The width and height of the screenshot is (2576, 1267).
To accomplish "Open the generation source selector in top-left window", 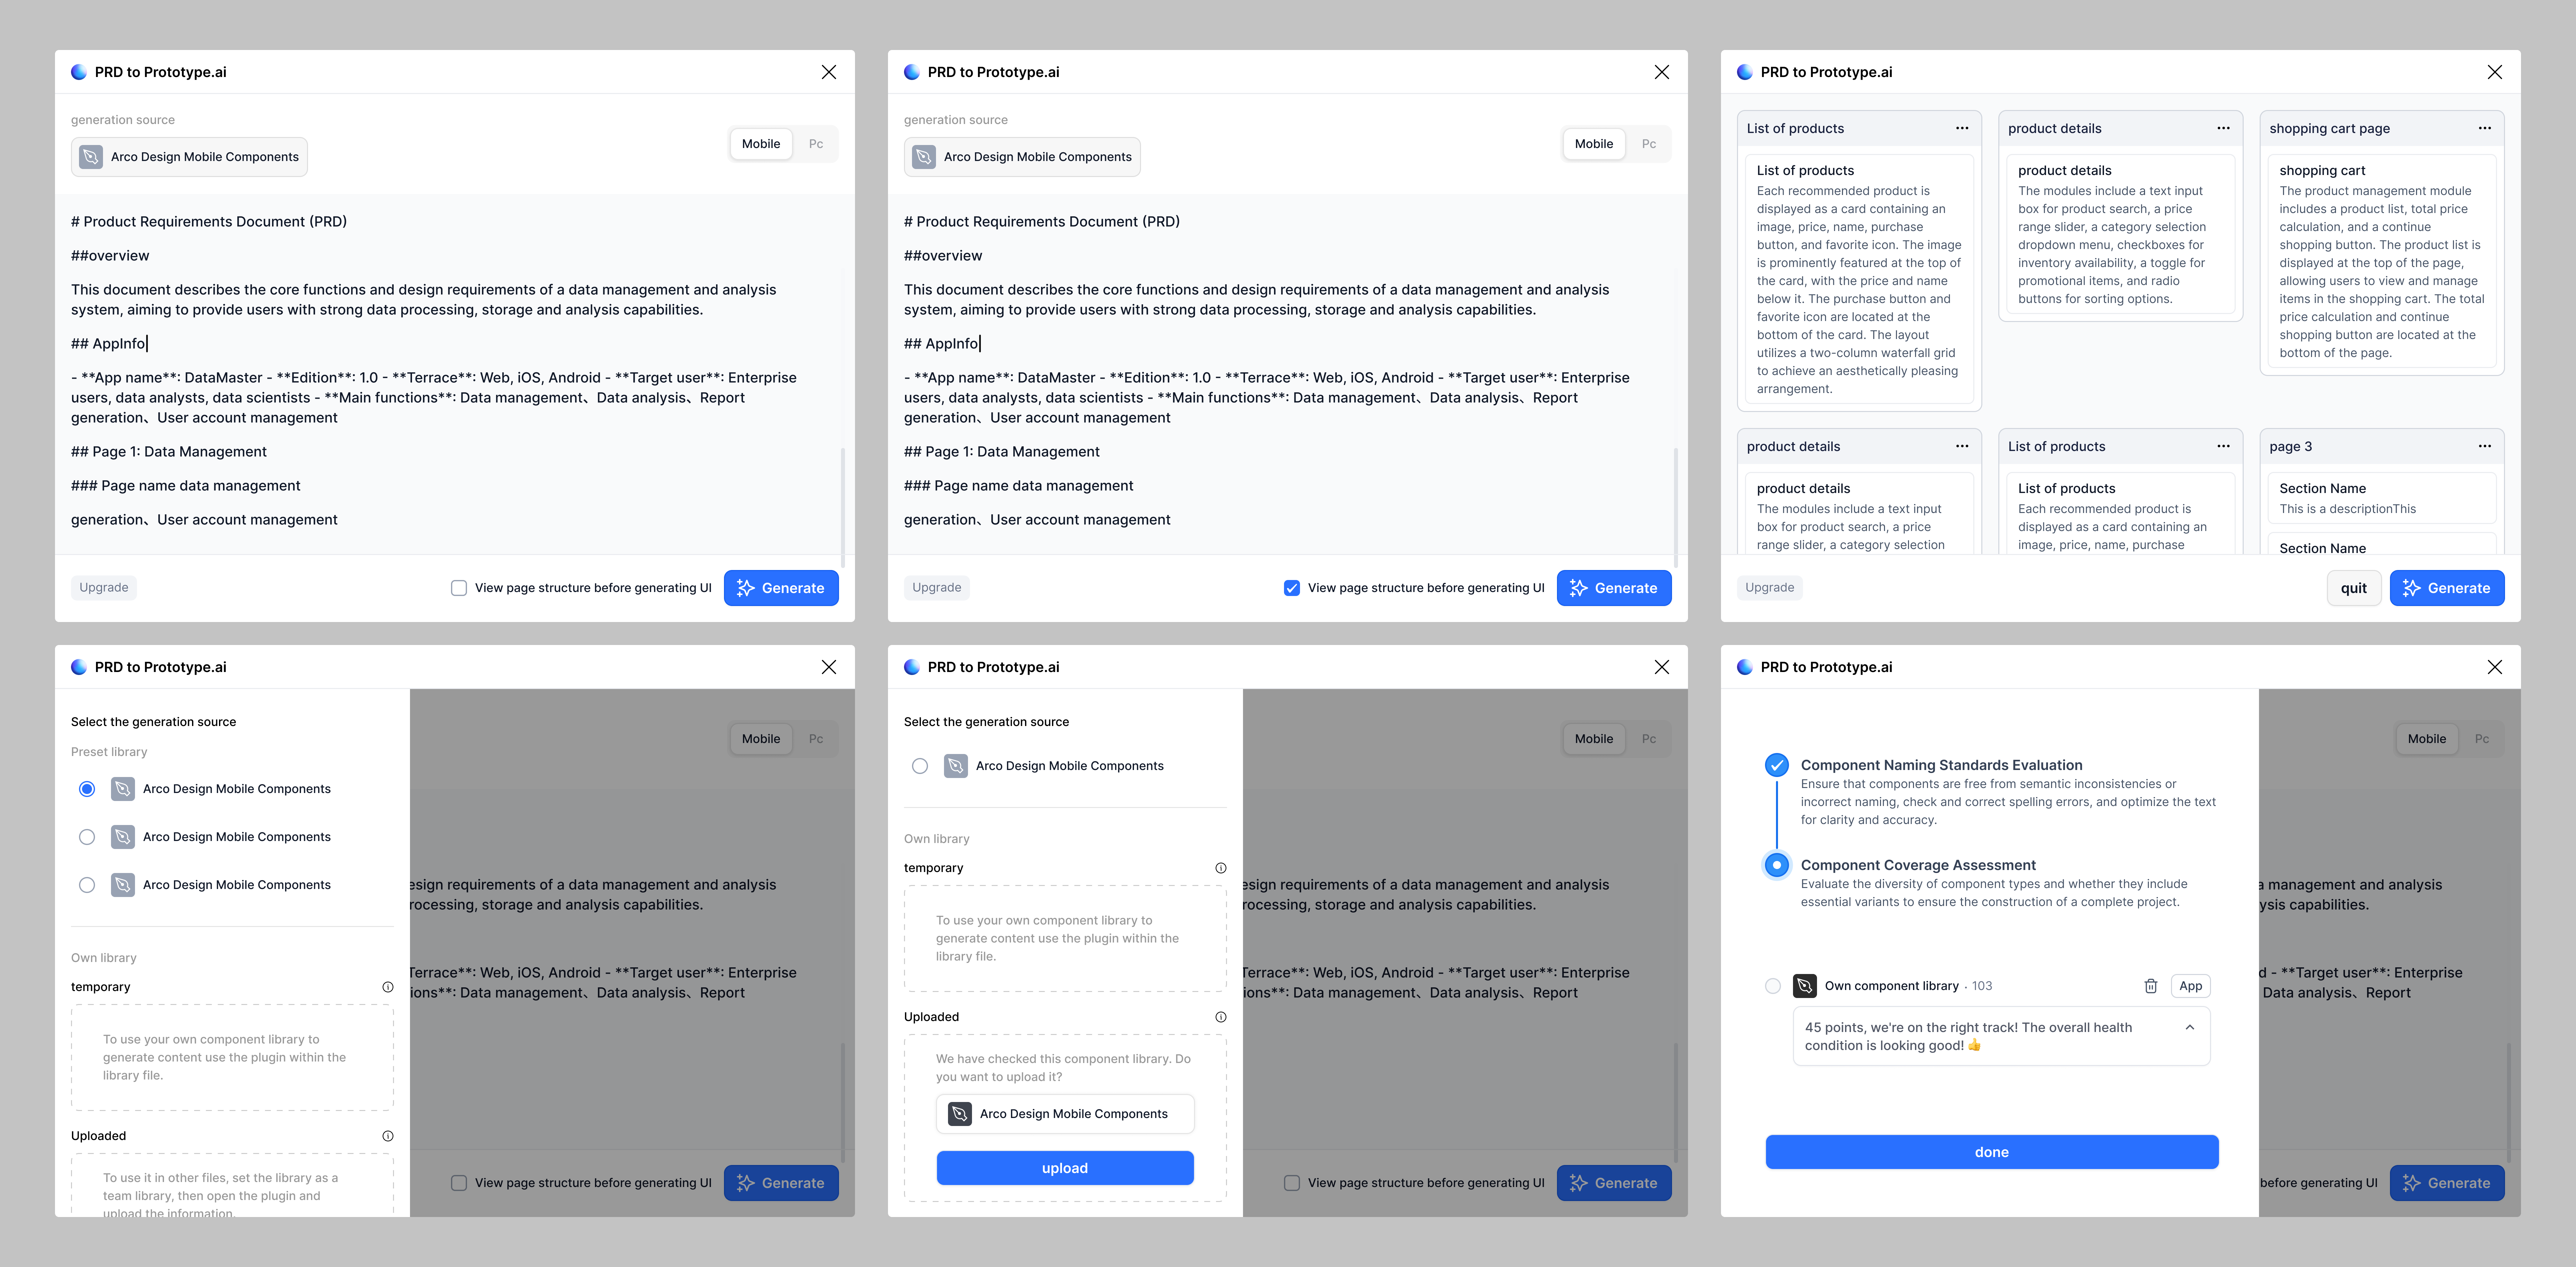I will coord(189,157).
